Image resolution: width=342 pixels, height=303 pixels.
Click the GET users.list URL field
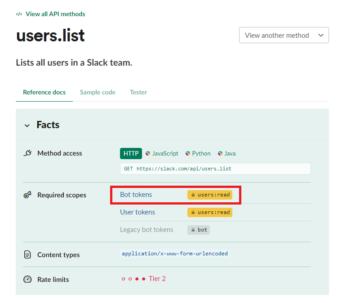click(x=215, y=169)
